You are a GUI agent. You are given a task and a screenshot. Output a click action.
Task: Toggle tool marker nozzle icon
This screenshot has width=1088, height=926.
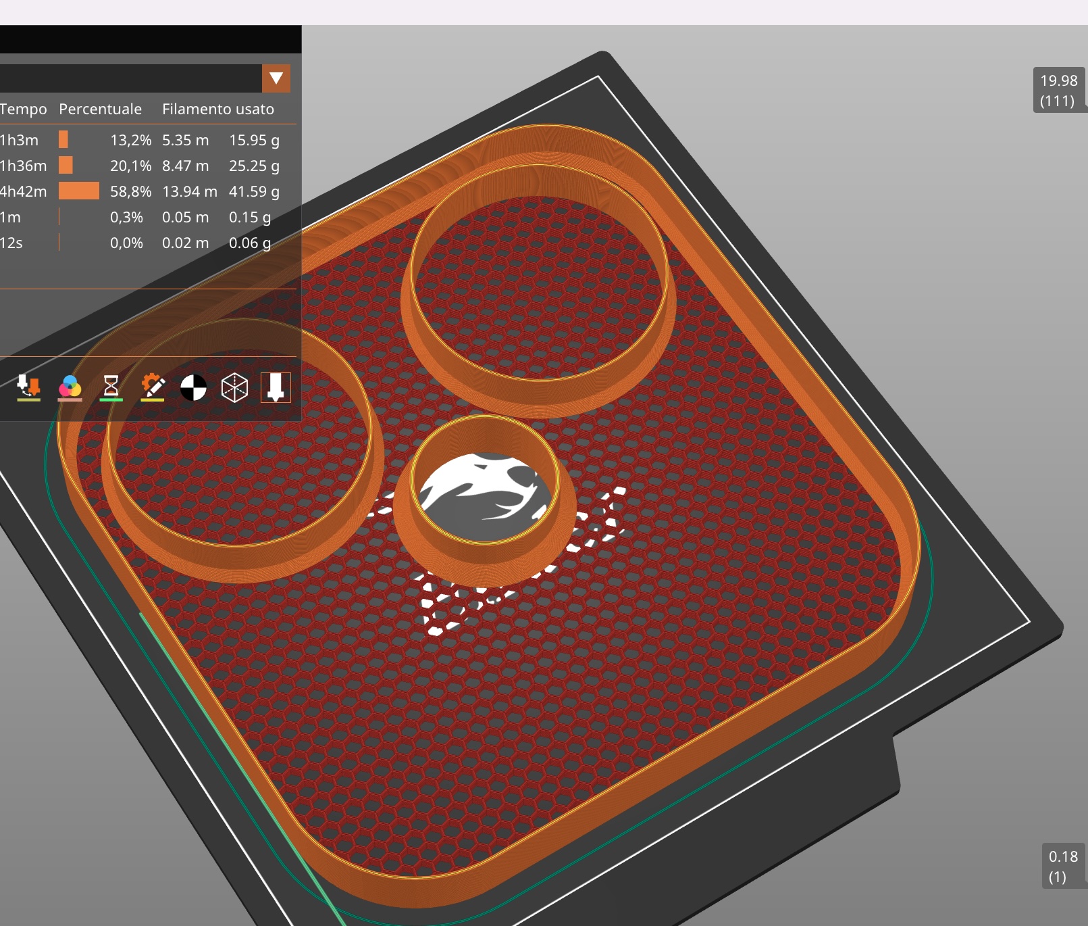pos(276,387)
